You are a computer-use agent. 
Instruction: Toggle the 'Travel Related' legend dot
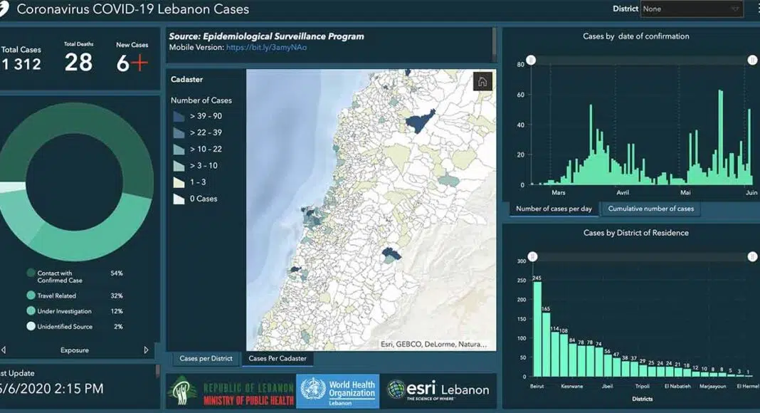click(31, 296)
